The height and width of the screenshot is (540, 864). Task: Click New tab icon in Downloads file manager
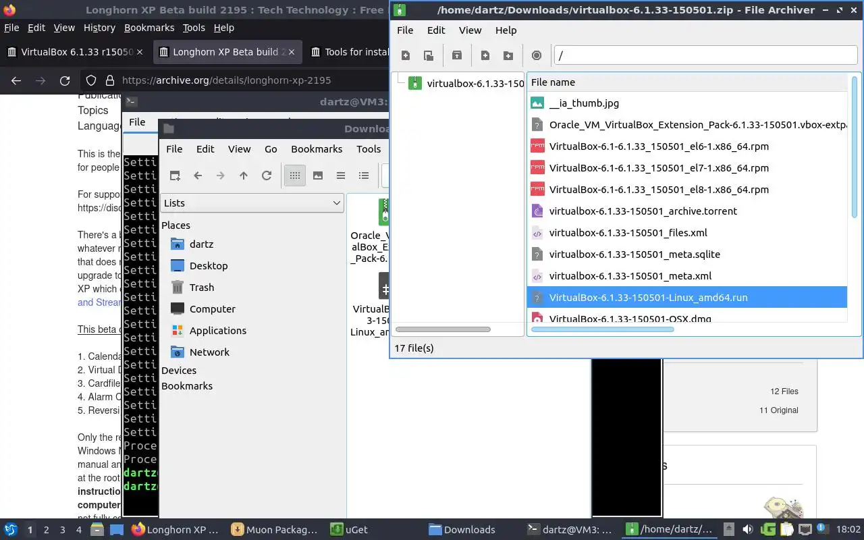[x=175, y=175]
